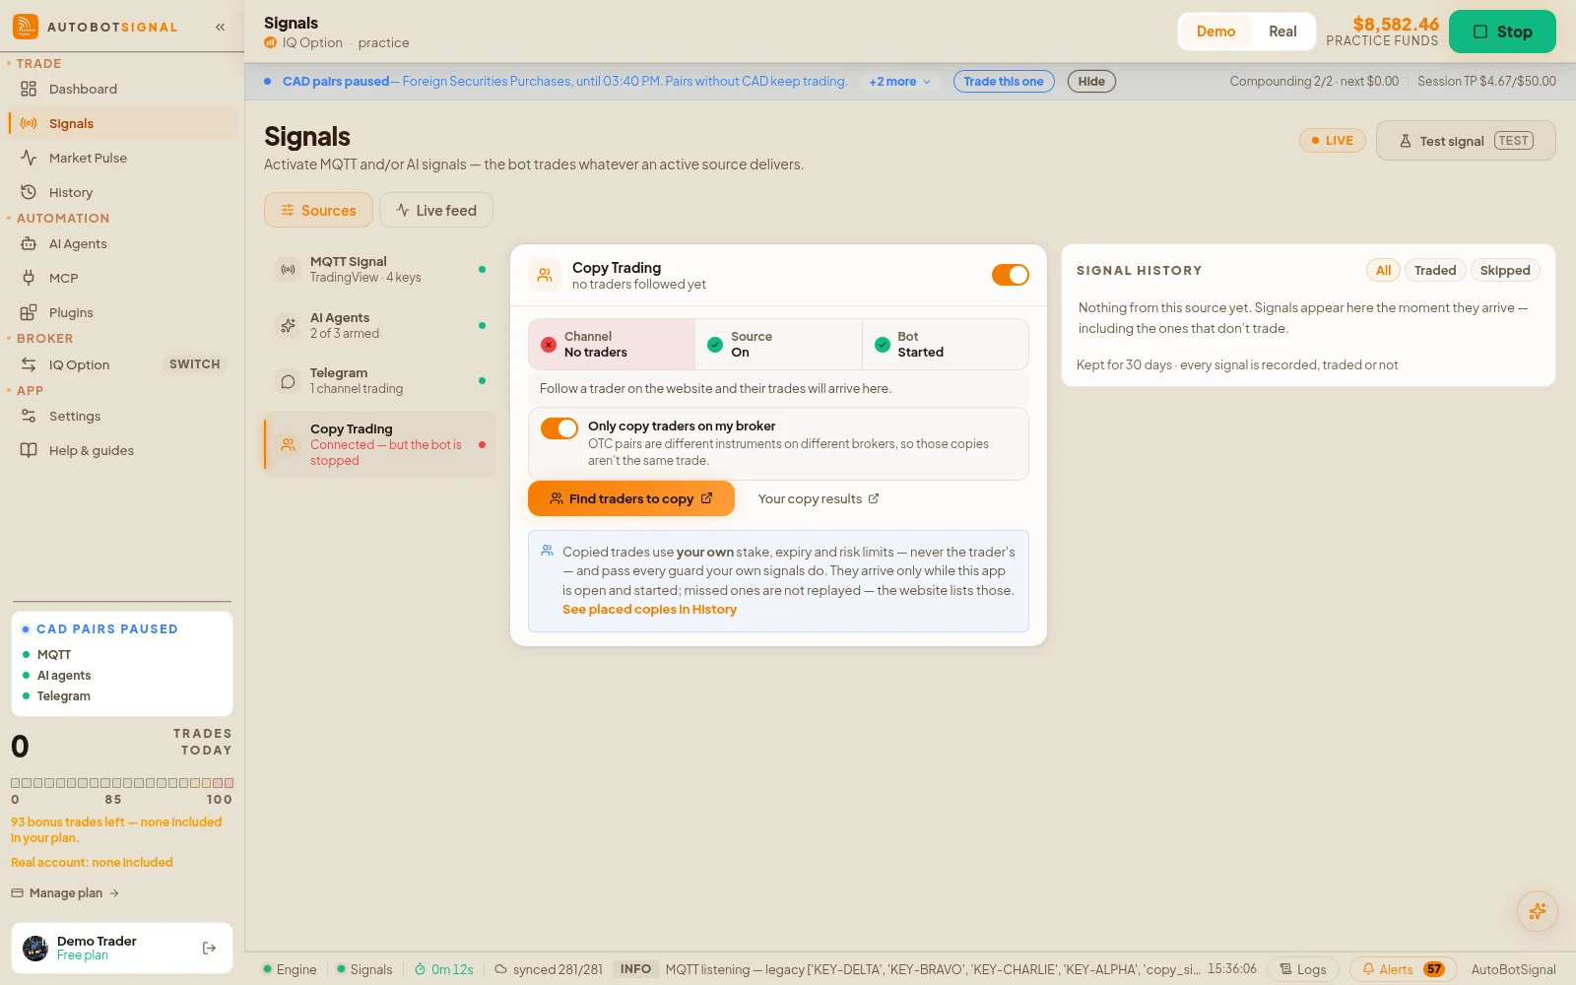Switch to Real account mode
This screenshot has height=985, width=1576.
pyautogui.click(x=1282, y=32)
